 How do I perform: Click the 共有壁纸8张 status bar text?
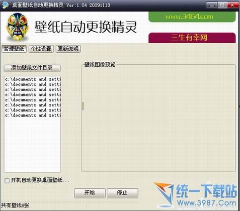point(15,205)
